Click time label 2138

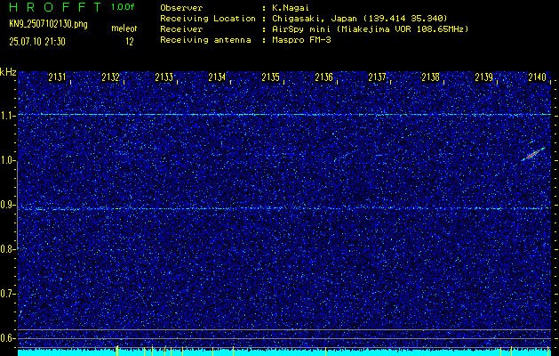pos(431,77)
